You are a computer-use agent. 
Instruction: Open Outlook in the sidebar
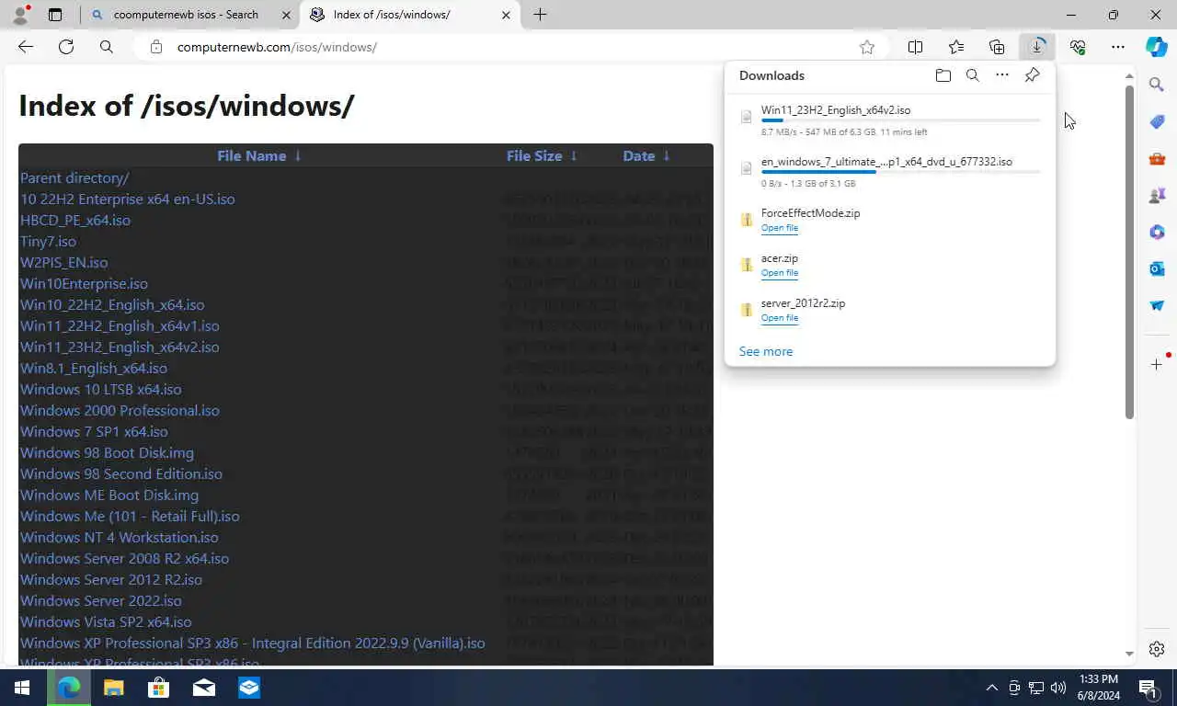click(x=1157, y=268)
